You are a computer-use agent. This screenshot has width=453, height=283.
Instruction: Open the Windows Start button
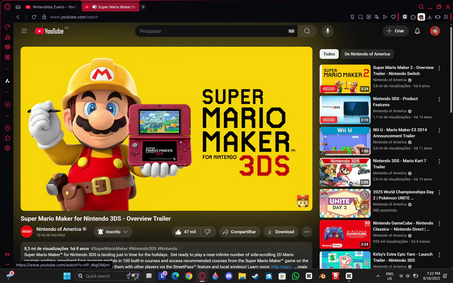pos(67,276)
